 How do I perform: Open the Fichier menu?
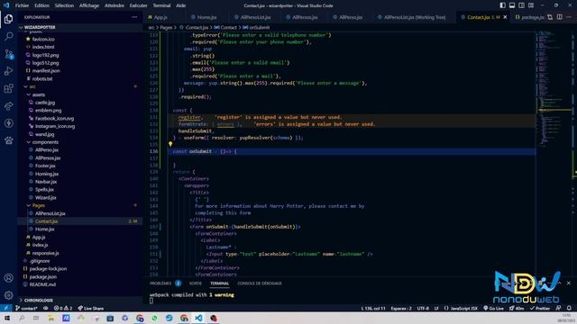pyautogui.click(x=22, y=5)
